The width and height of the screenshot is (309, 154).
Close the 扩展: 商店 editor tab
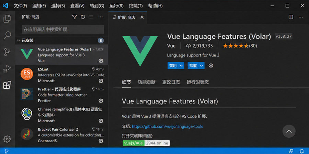142,17
